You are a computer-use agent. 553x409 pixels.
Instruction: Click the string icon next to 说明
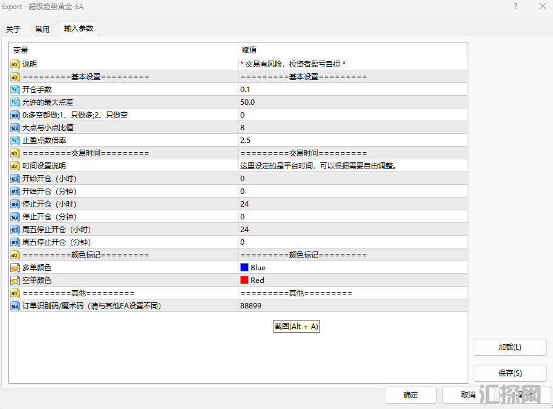pyautogui.click(x=15, y=64)
